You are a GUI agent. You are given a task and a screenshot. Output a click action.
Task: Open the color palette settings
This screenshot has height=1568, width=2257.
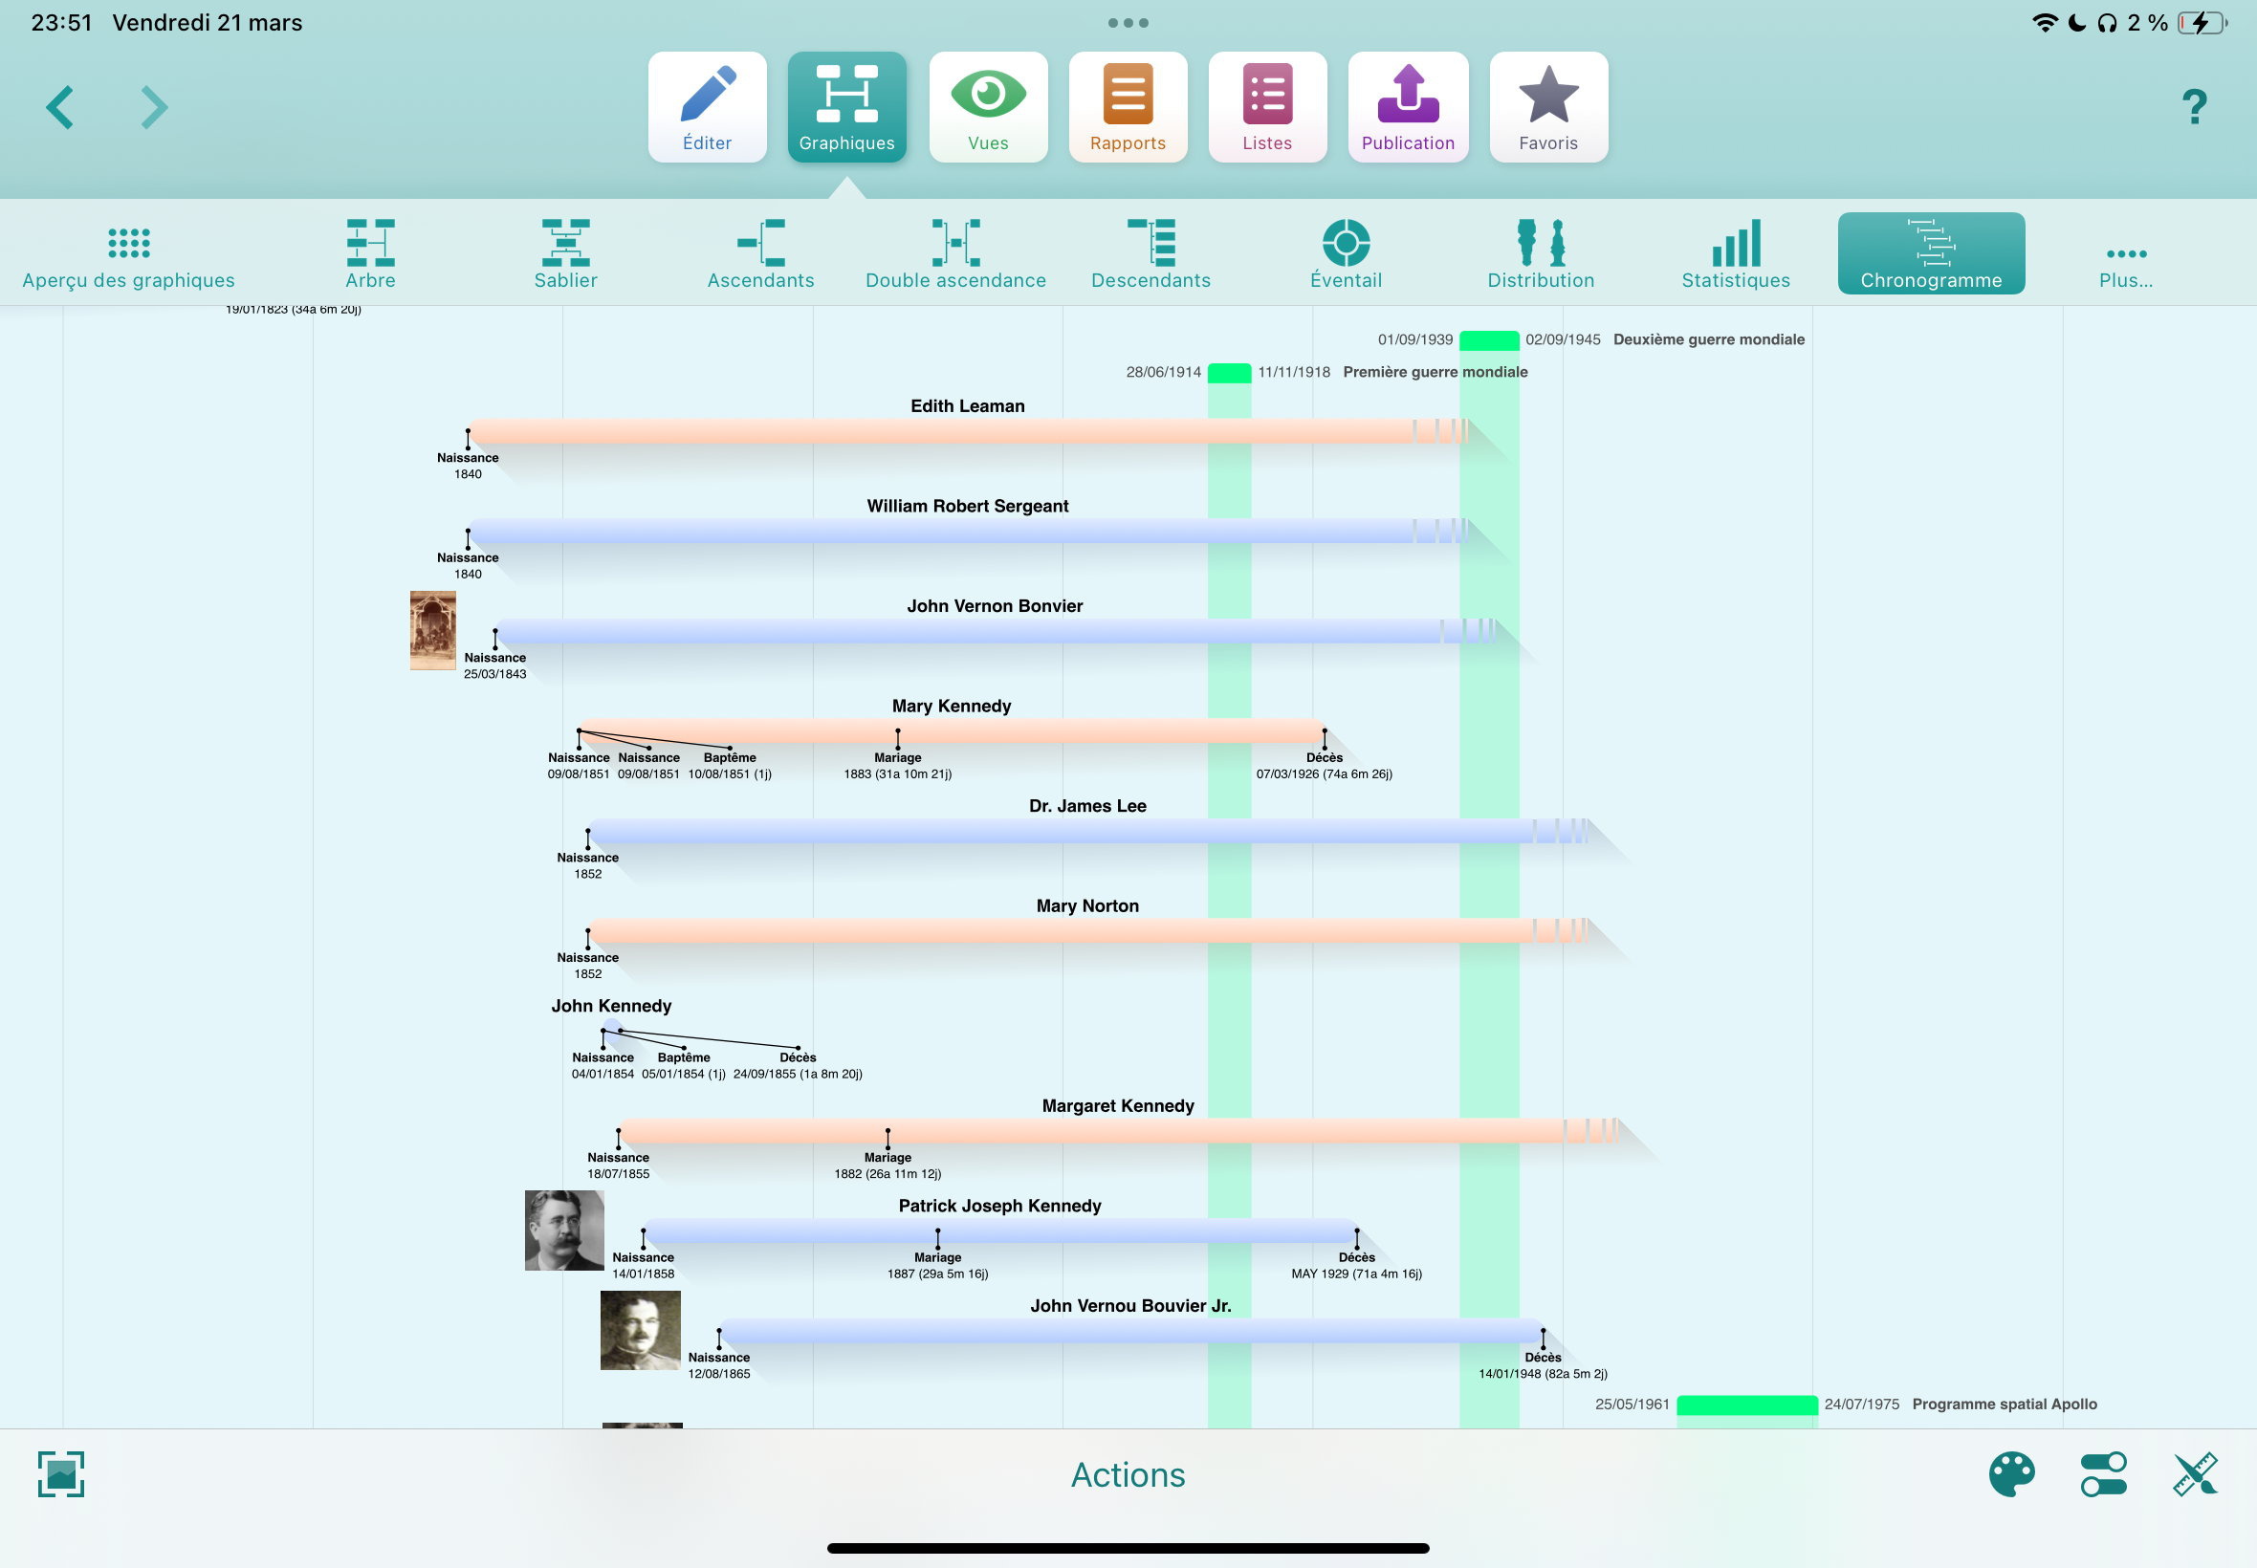coord(2010,1473)
